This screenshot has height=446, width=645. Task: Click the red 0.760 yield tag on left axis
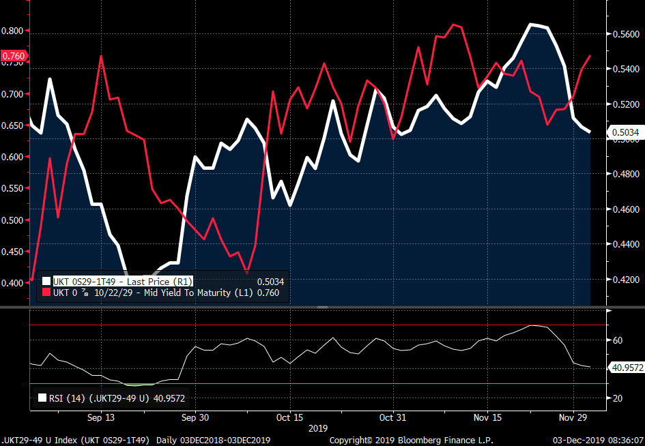(14, 55)
